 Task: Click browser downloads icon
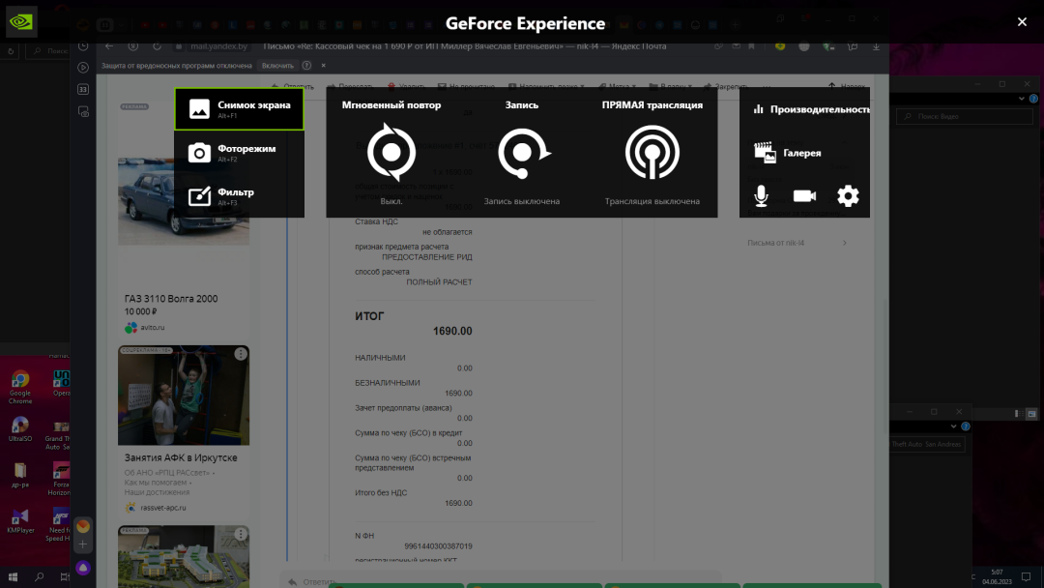(x=876, y=46)
